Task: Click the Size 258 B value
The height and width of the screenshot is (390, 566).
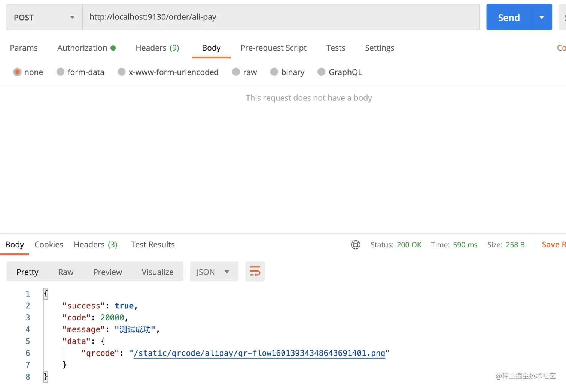Action: pyautogui.click(x=515, y=245)
